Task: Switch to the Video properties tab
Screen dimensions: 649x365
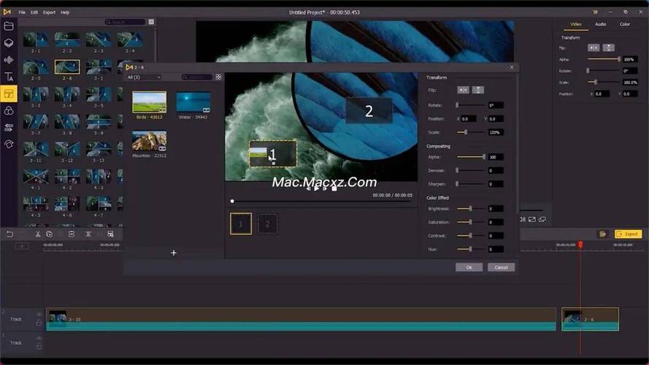Action: [576, 24]
